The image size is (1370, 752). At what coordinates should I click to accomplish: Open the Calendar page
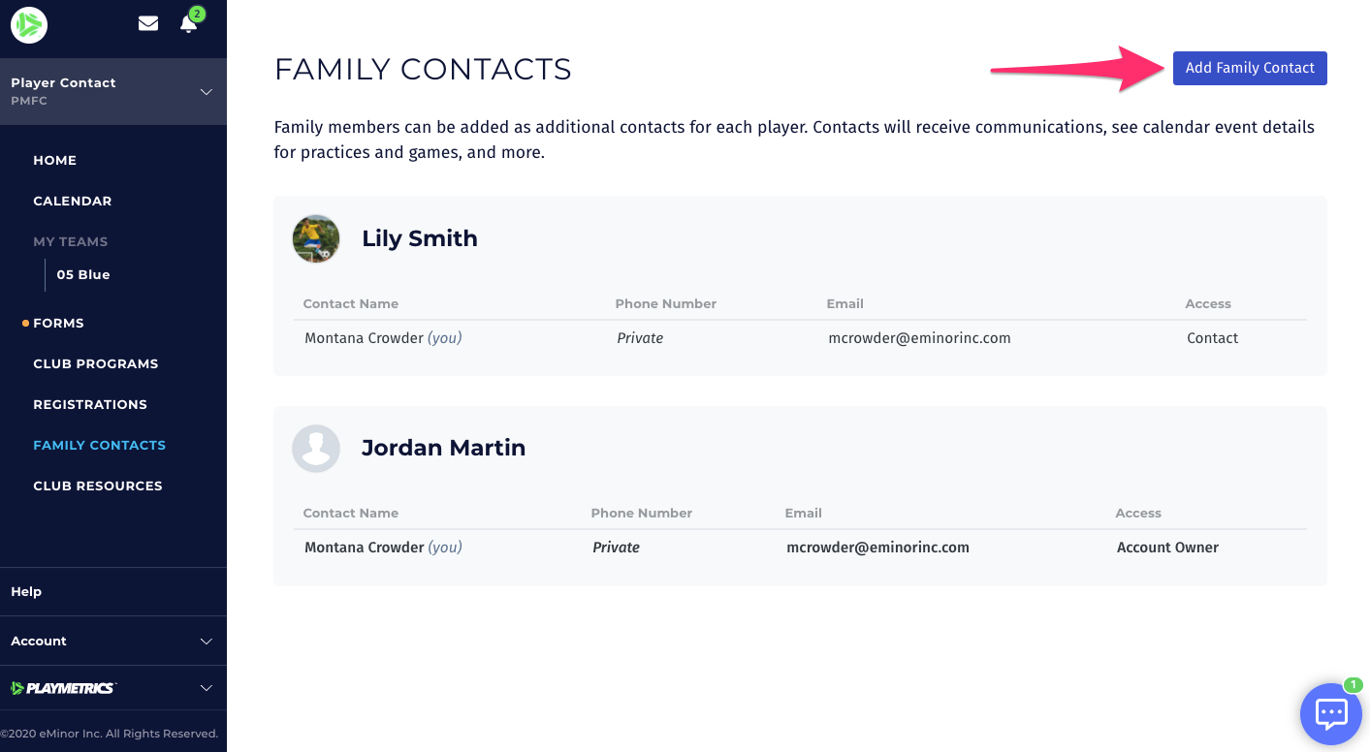pos(73,201)
